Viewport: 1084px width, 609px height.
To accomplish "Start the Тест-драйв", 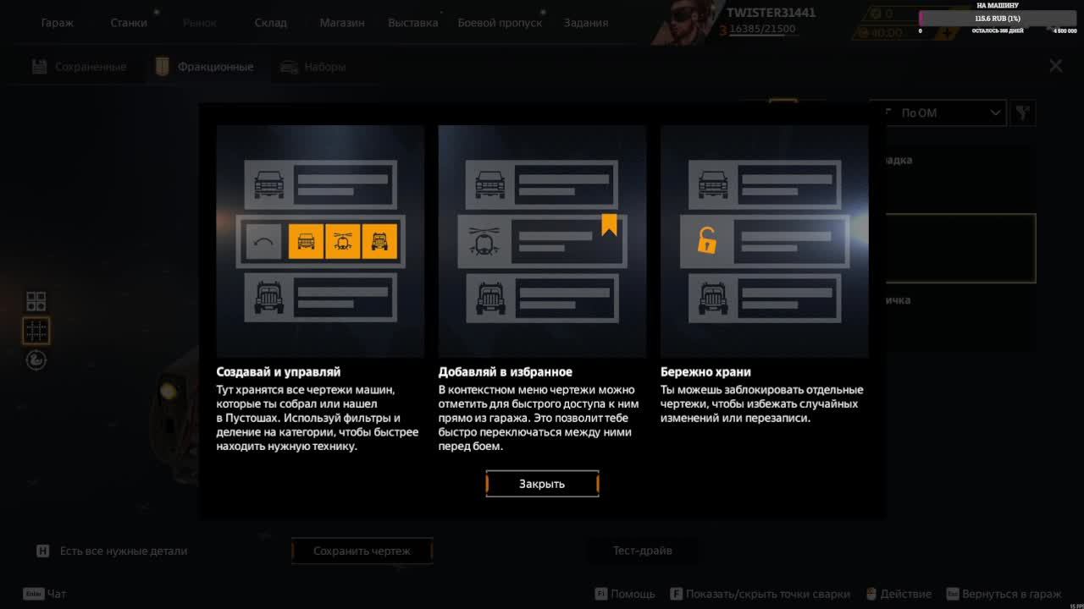I will point(643,551).
